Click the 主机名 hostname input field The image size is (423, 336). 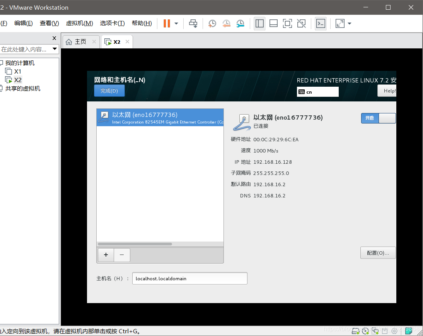pos(189,278)
